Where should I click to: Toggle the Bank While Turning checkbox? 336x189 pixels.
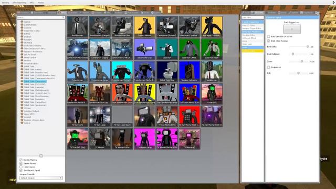click(x=268, y=41)
